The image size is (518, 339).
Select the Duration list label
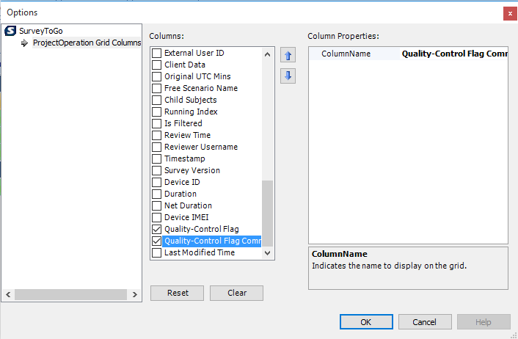(180, 194)
